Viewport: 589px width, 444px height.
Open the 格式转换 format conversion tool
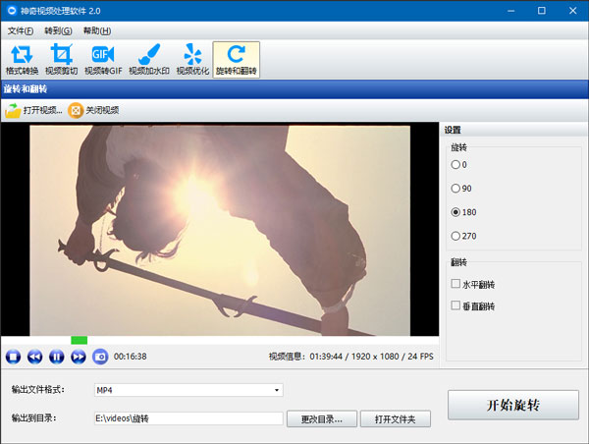22,60
